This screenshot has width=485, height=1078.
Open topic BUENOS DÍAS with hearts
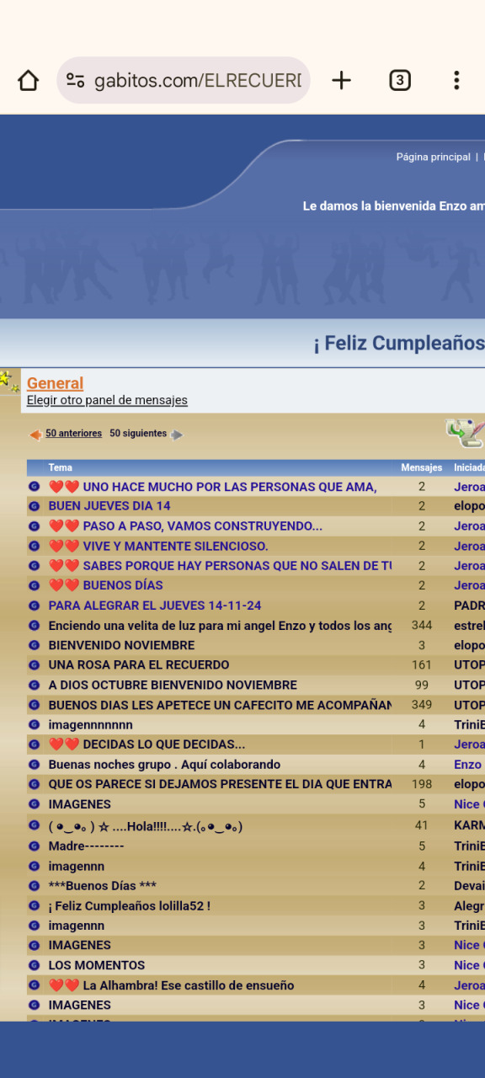pos(105,585)
